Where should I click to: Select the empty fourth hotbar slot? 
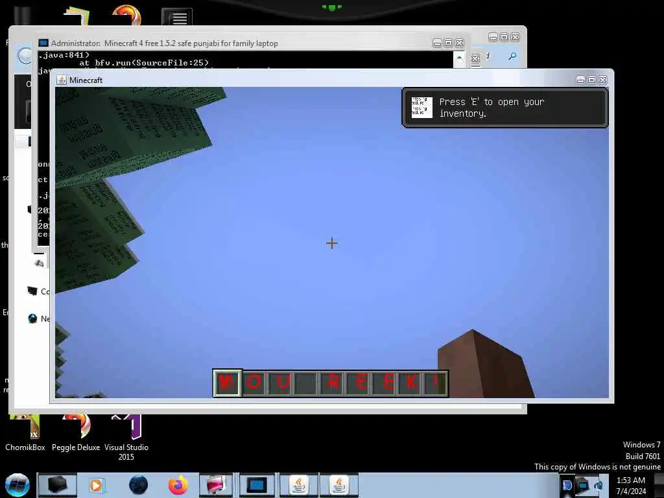pos(306,383)
